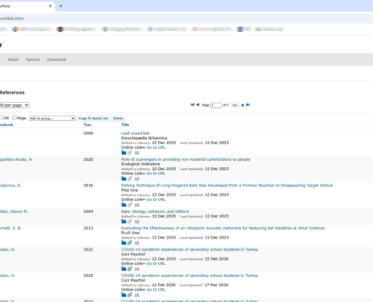Image resolution: width=373 pixels, height=302 pixels.
Task: Follow Go to URL under Ecological Indicators
Action: (156, 174)
